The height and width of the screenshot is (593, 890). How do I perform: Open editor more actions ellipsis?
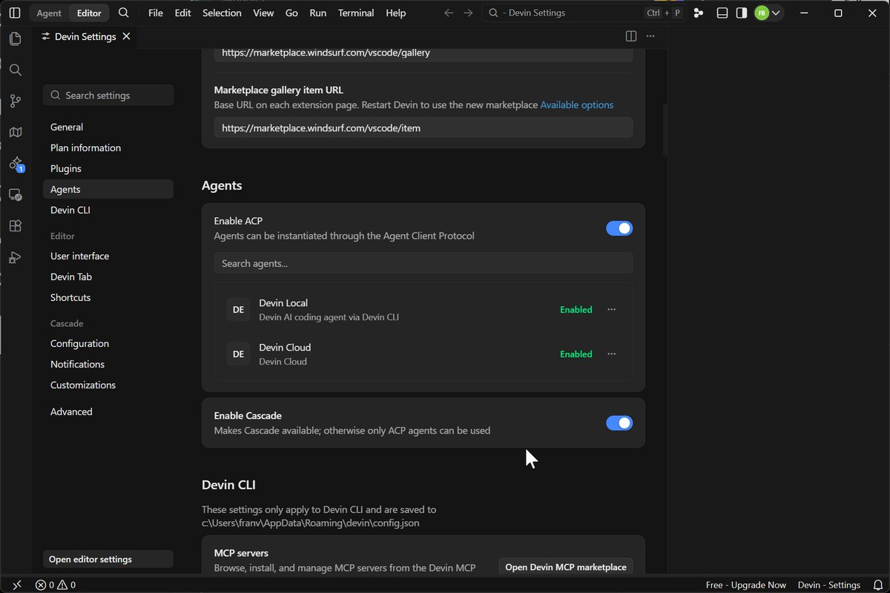[x=650, y=36]
